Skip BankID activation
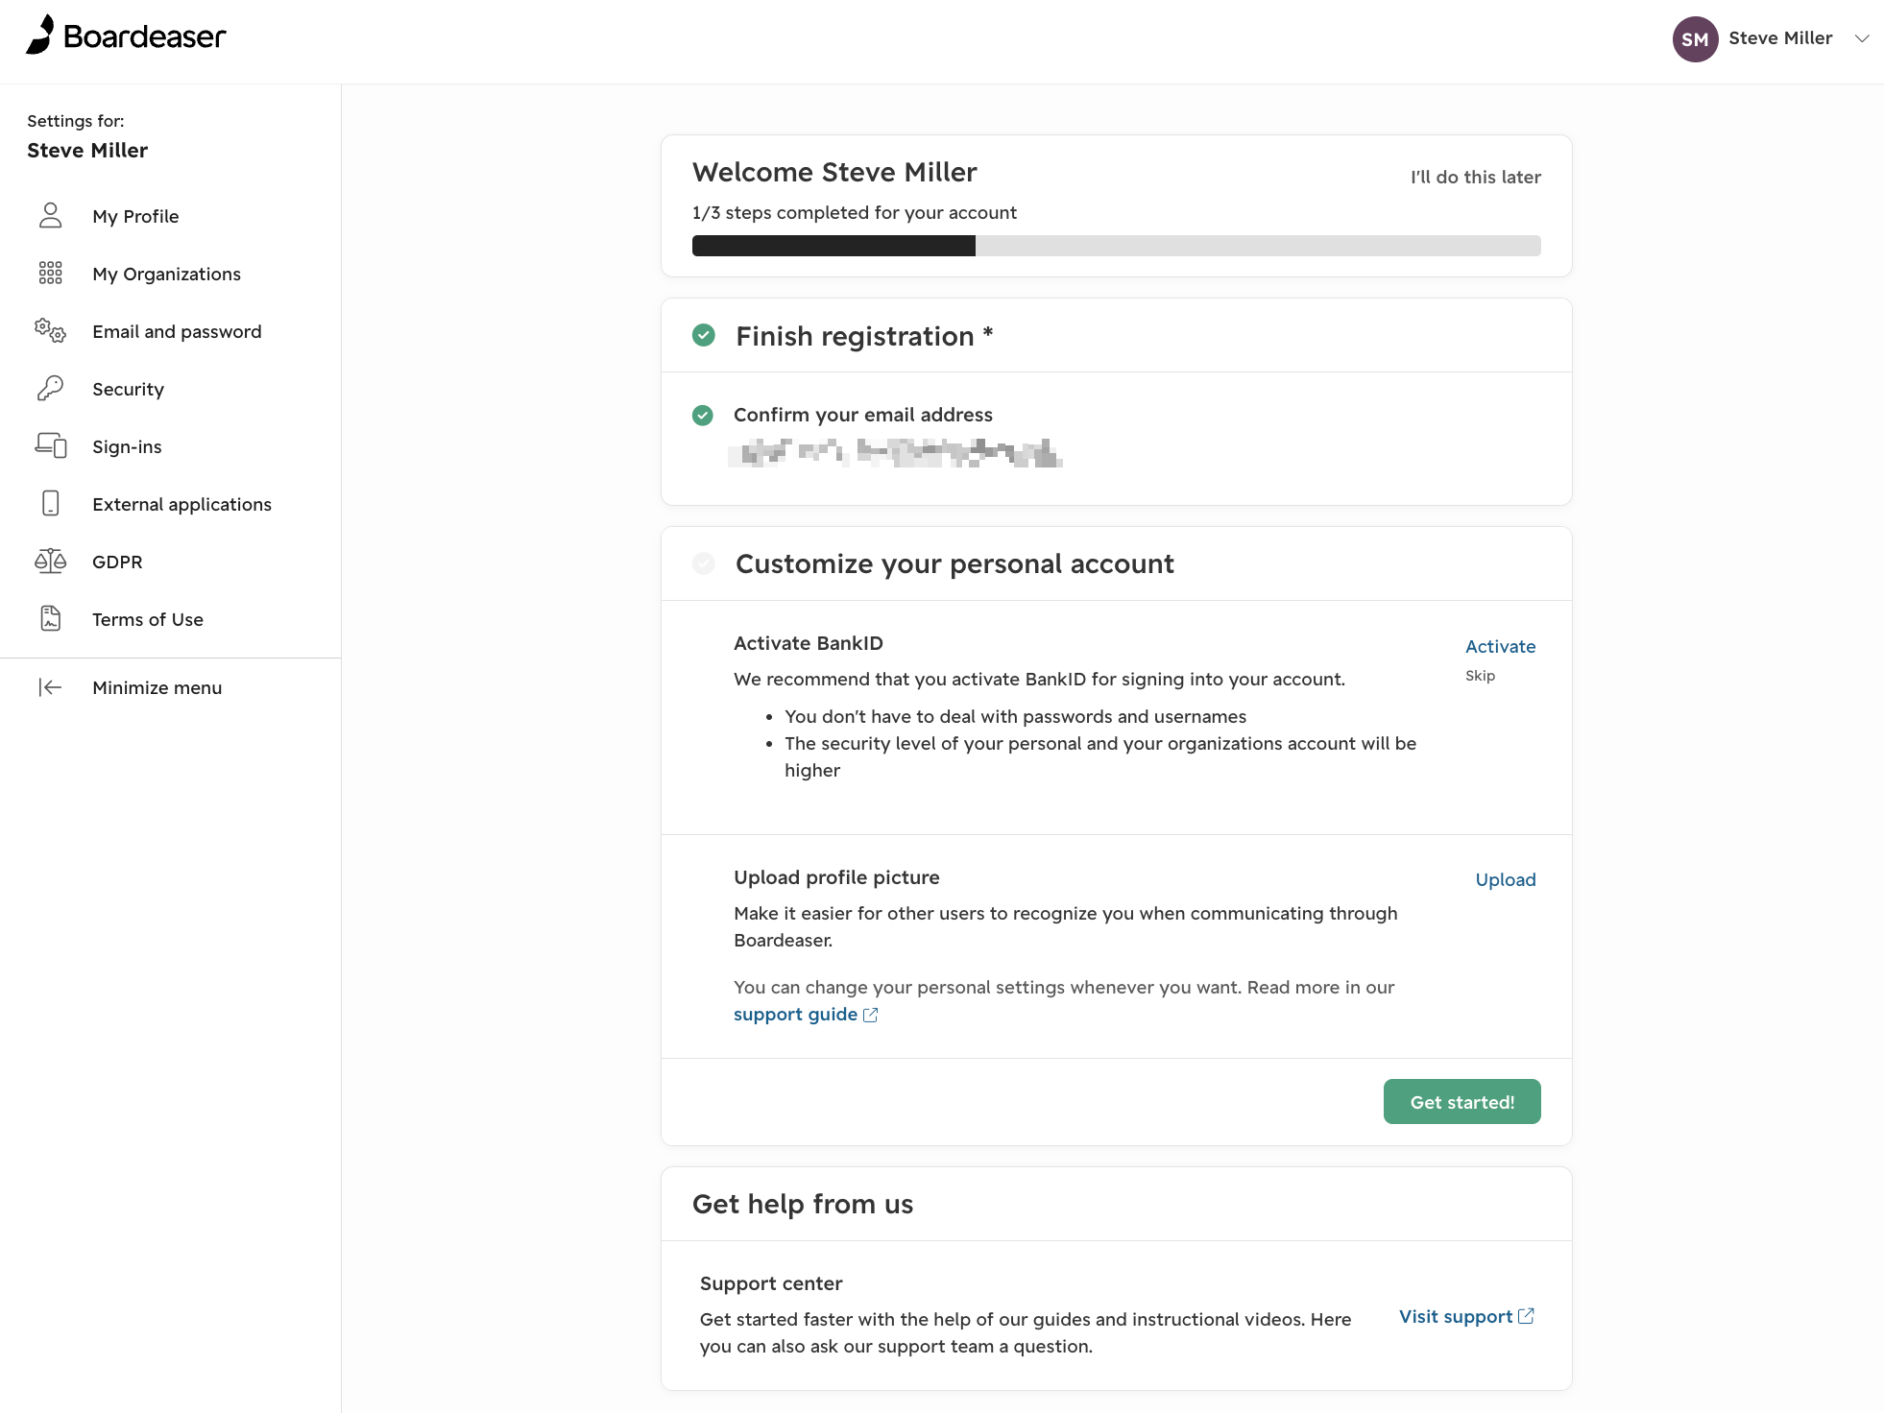 click(x=1480, y=676)
